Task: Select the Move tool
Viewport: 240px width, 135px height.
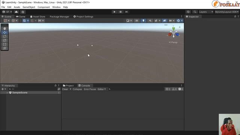Action: click(4, 33)
